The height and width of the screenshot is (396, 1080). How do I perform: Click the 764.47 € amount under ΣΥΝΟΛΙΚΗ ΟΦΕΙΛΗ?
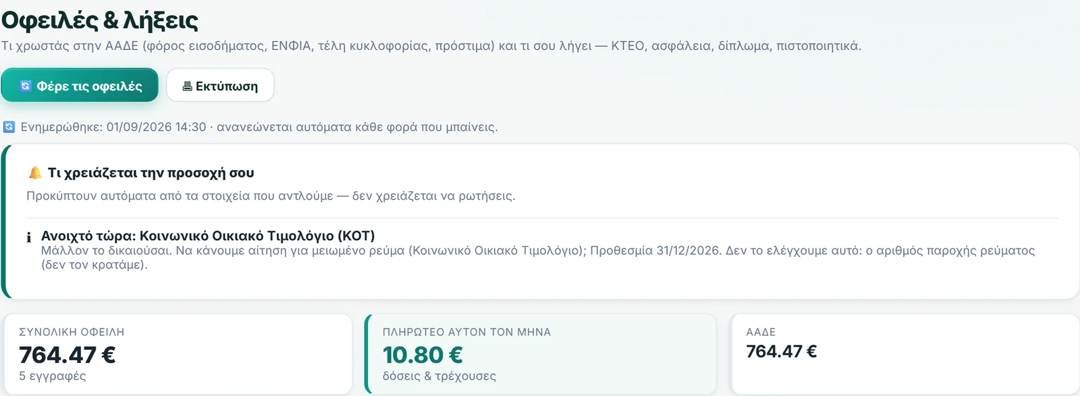tap(67, 354)
